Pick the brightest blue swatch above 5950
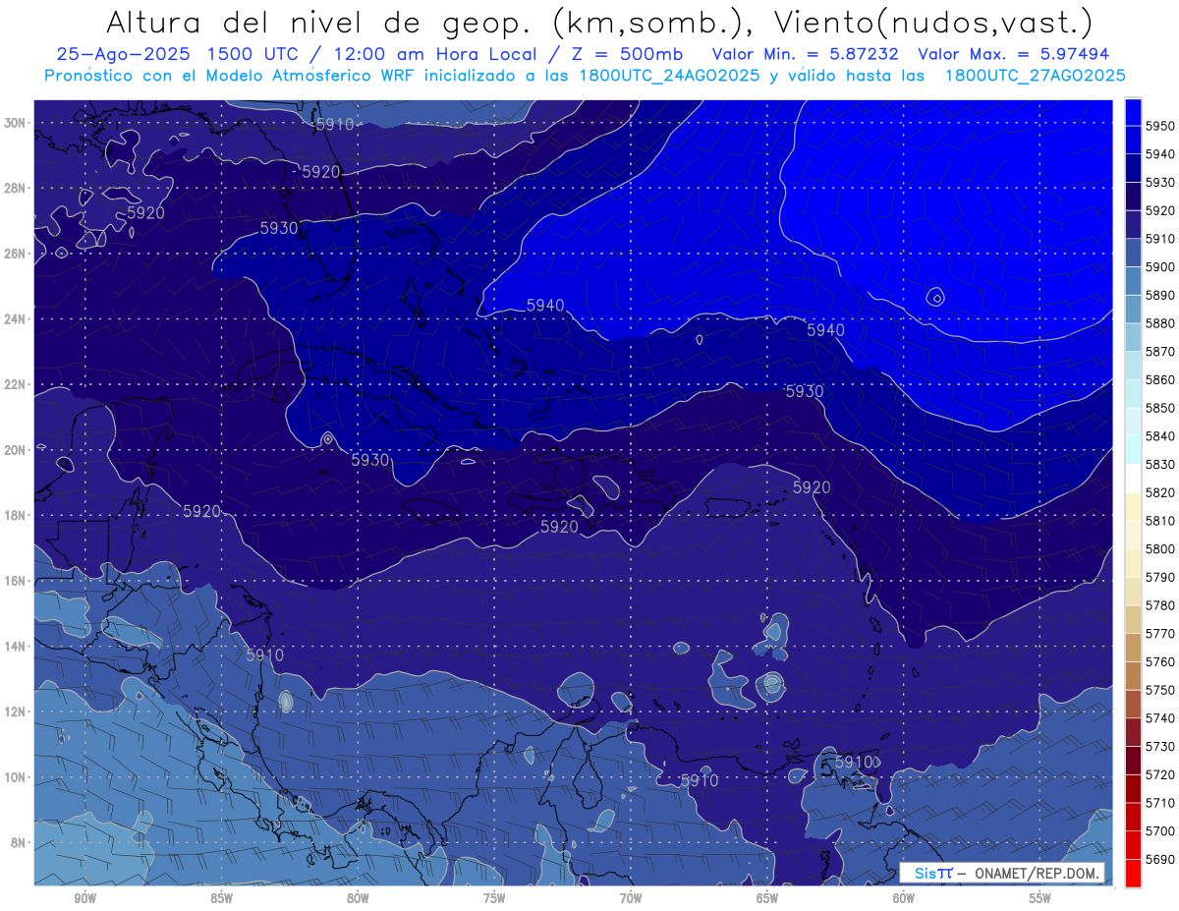The height and width of the screenshot is (911, 1179). [1133, 112]
